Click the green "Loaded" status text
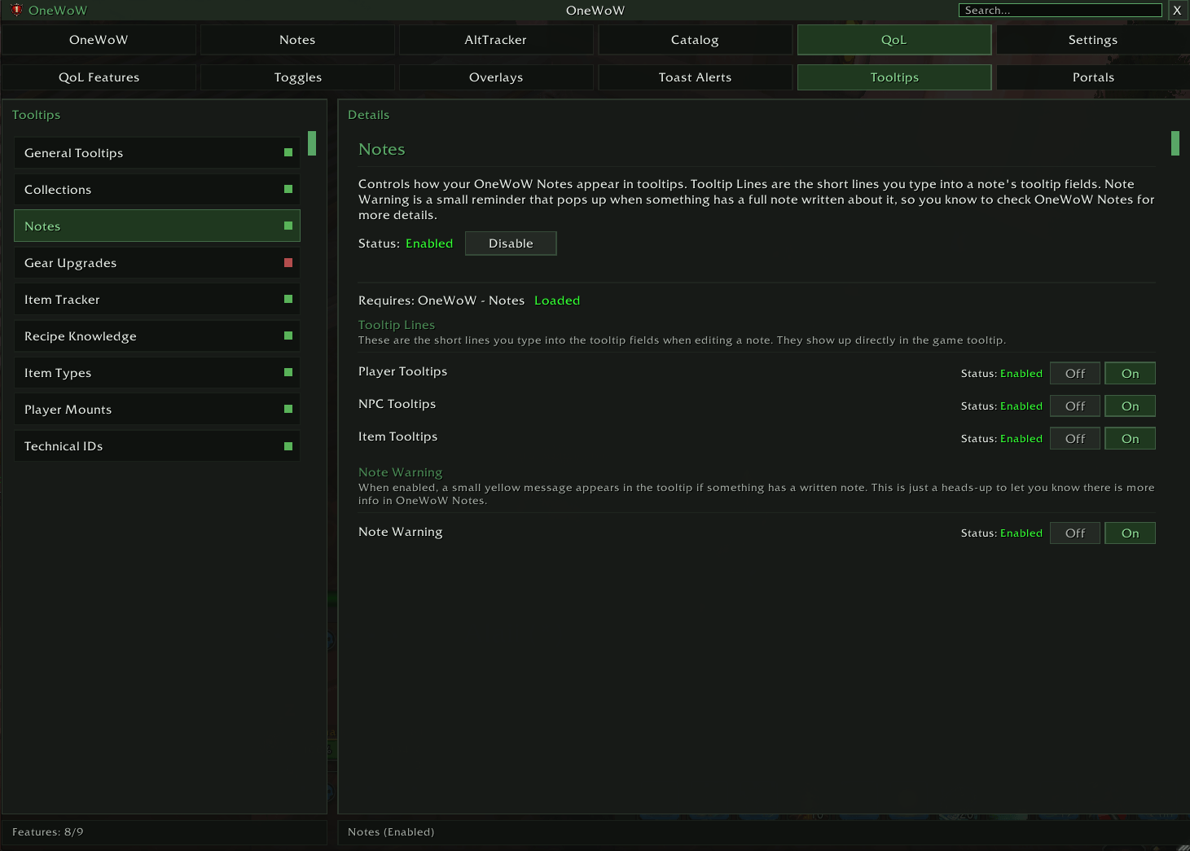 tap(557, 300)
